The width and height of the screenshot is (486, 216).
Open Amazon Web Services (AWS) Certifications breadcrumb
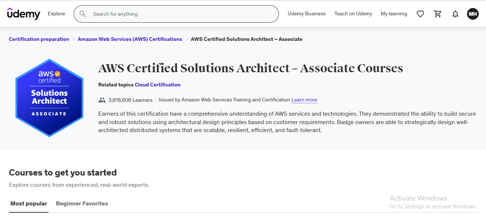point(130,39)
